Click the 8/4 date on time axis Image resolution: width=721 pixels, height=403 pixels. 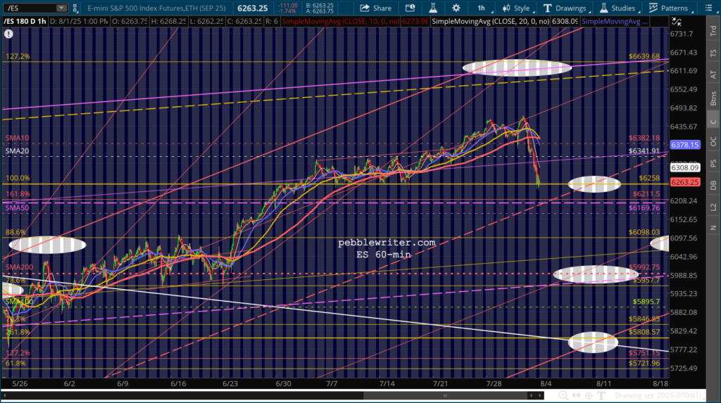click(546, 384)
